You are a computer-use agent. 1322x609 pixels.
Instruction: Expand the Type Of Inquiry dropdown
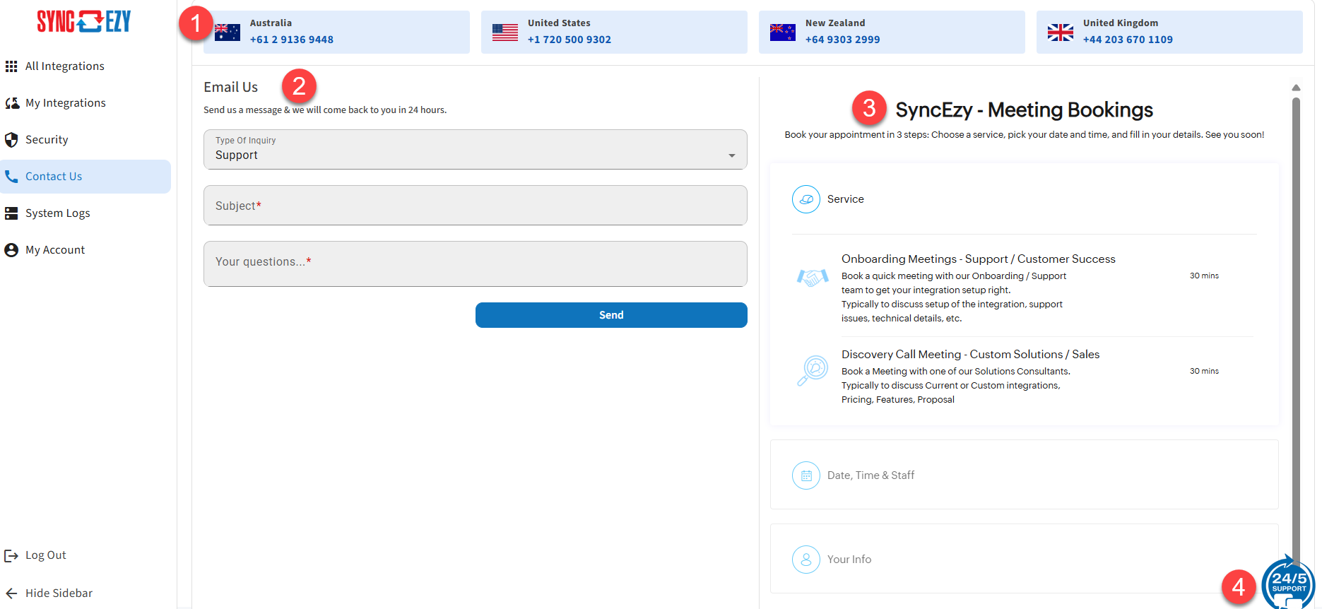[476, 150]
